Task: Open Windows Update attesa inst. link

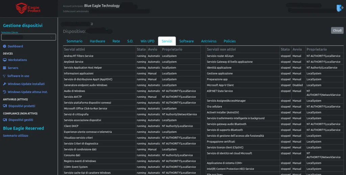Action: pos(28,92)
